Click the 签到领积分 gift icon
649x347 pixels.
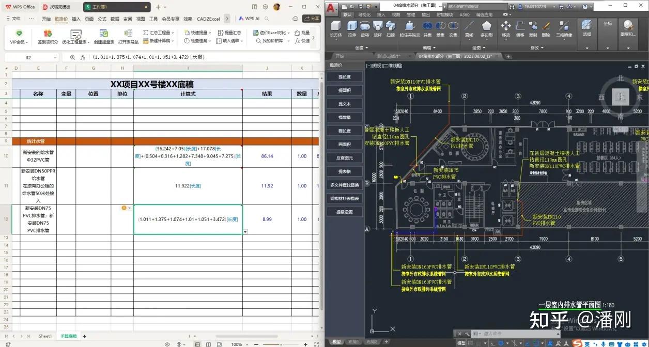[x=48, y=34]
